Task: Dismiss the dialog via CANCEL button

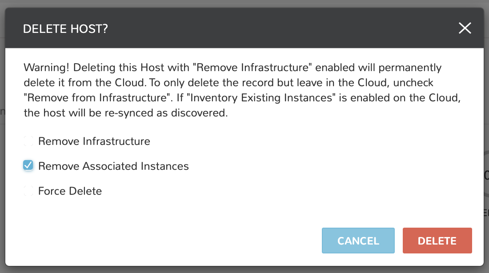Action: click(358, 241)
